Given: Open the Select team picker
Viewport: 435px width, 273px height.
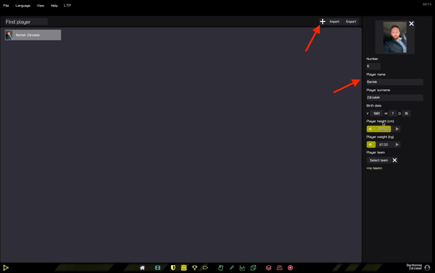Looking at the screenshot, I should 379,160.
